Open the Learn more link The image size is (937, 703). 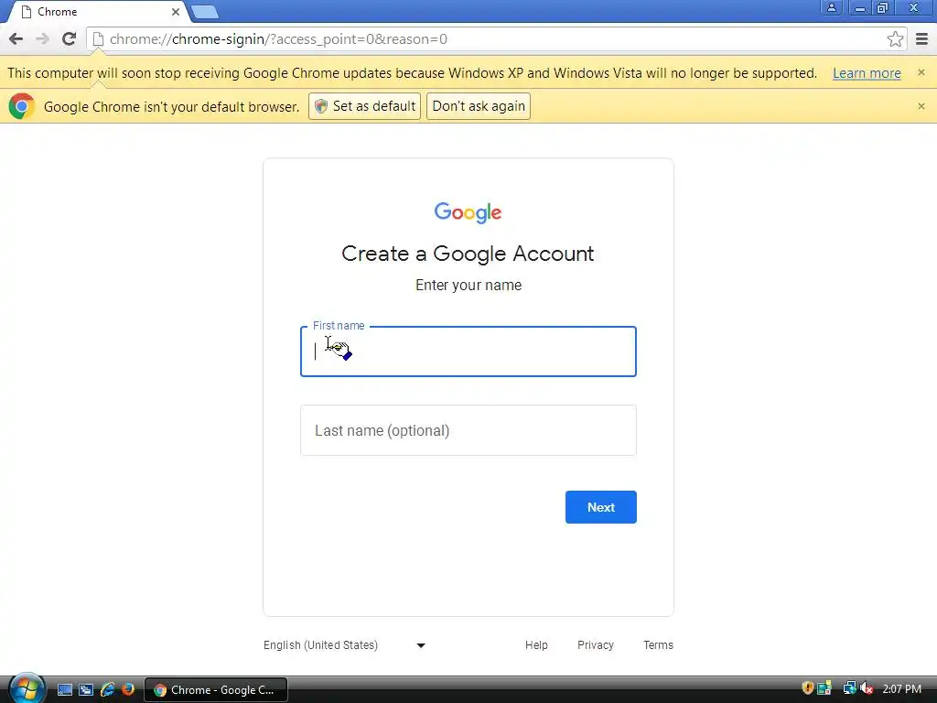[x=867, y=73]
